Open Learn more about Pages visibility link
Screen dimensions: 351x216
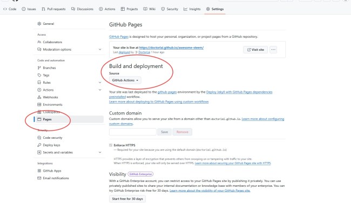(x=210, y=191)
